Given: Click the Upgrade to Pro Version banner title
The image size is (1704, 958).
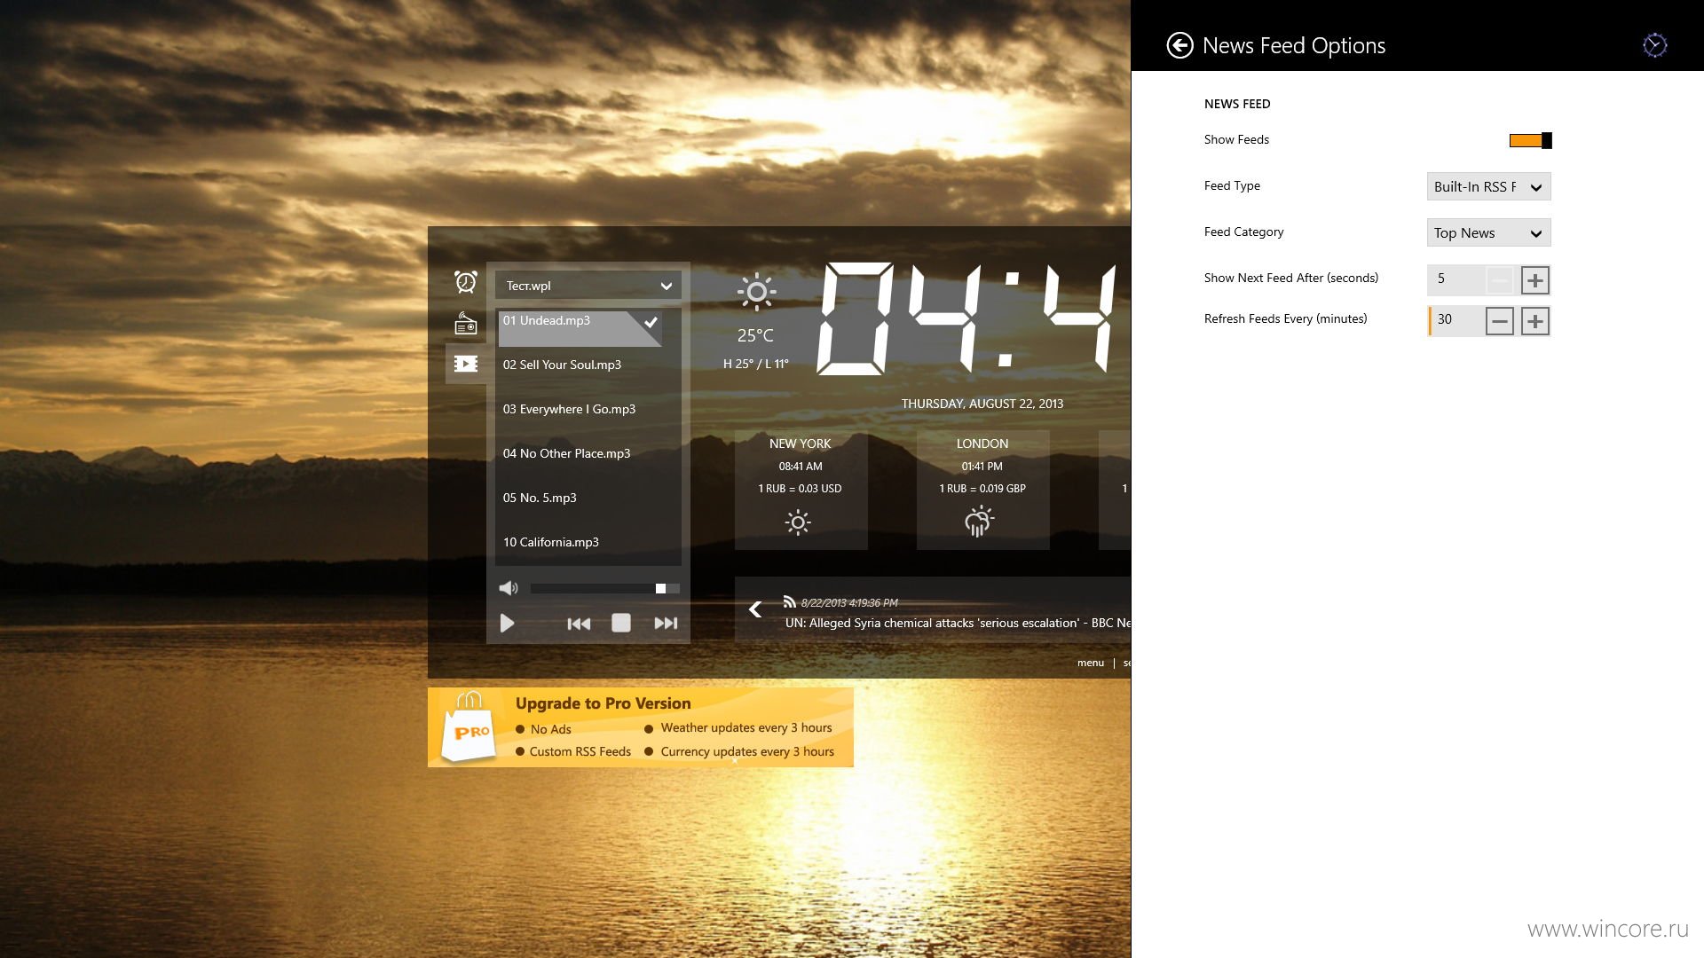Looking at the screenshot, I should coord(603,703).
